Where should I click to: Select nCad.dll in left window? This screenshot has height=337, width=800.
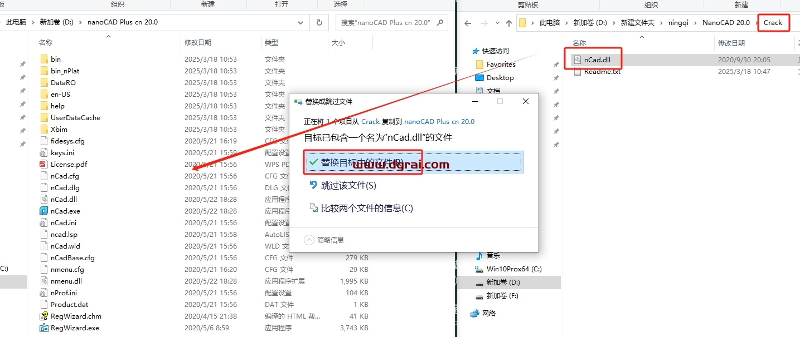pyautogui.click(x=64, y=199)
